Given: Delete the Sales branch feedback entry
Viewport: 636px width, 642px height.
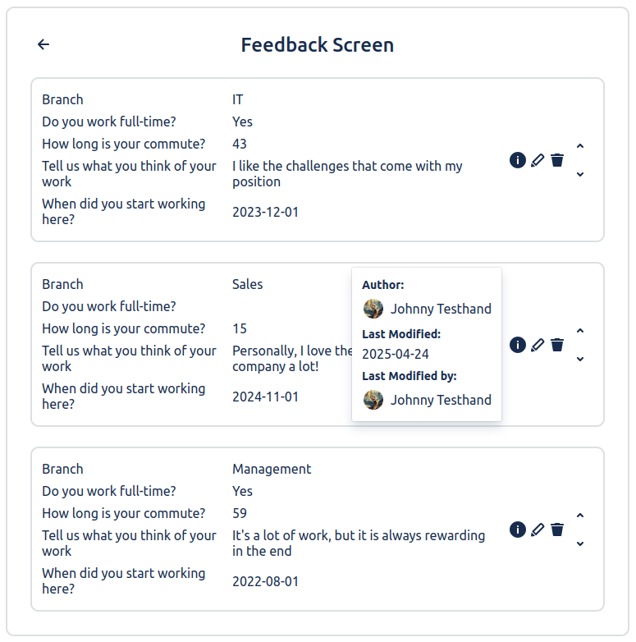Looking at the screenshot, I should pyautogui.click(x=557, y=345).
